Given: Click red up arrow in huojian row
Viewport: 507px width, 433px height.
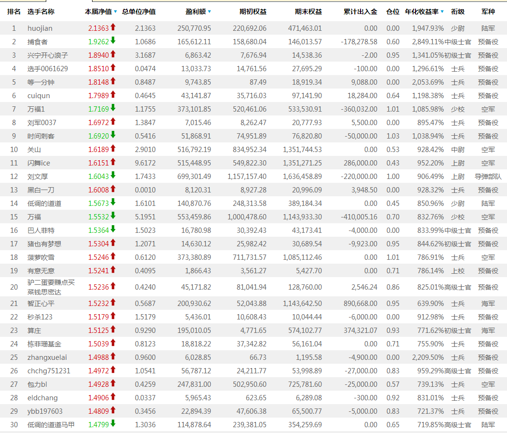Looking at the screenshot, I should click(113, 27).
